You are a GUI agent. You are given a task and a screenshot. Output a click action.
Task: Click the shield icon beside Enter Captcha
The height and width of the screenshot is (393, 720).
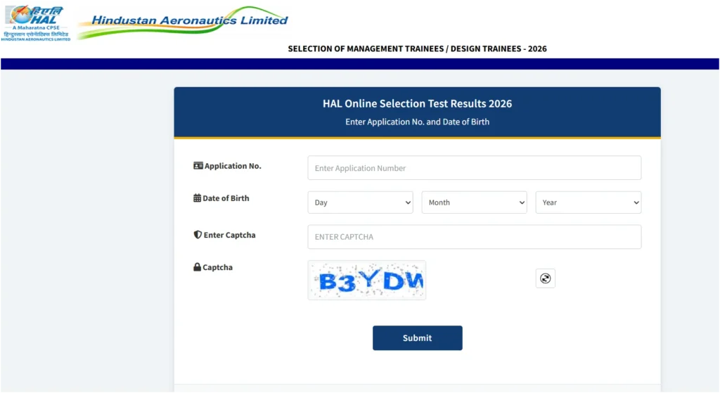click(x=198, y=235)
